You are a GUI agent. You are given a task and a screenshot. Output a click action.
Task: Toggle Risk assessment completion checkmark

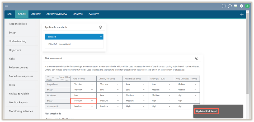197,58
